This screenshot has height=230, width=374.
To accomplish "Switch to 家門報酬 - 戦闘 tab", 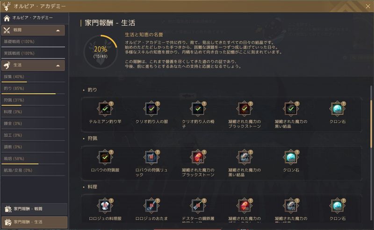I will [34, 209].
